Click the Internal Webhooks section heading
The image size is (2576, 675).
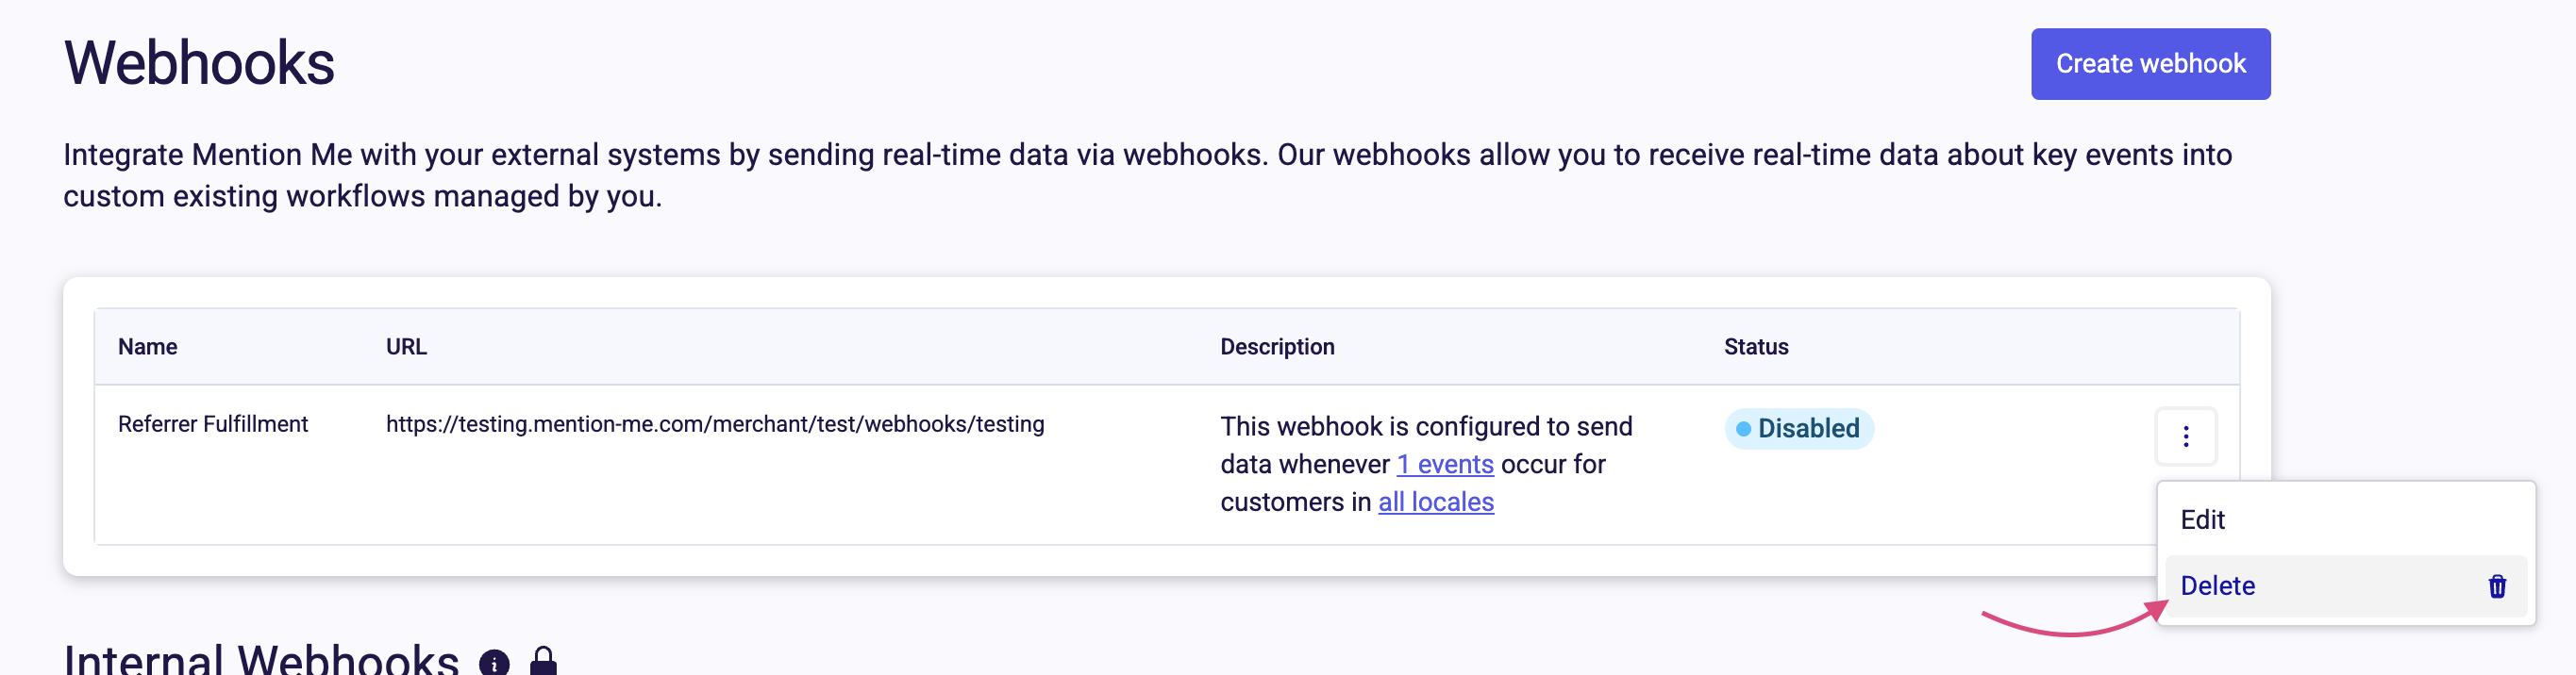click(261, 659)
